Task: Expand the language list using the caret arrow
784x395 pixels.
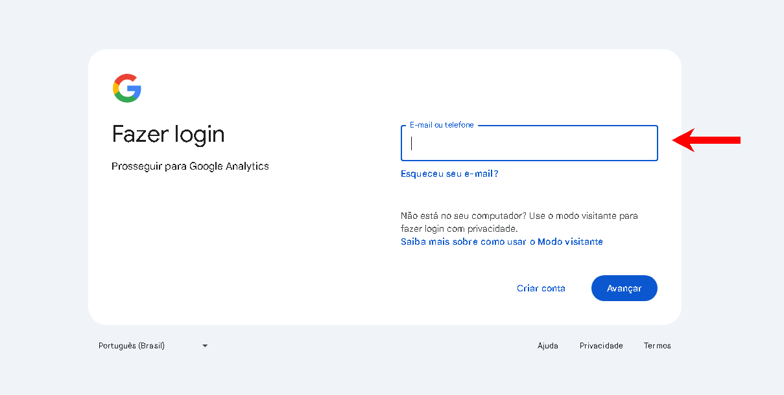Action: (x=205, y=346)
